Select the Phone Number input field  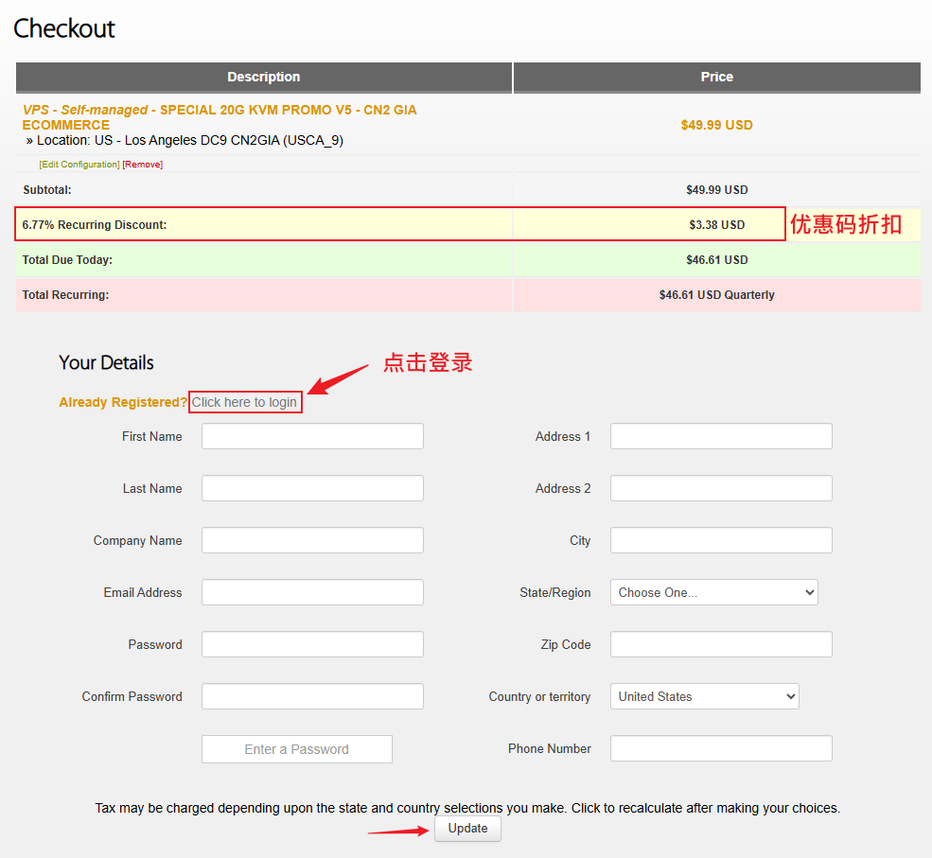[721, 748]
